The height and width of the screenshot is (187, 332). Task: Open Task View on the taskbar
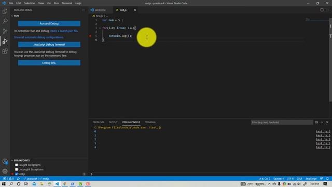click(26, 184)
